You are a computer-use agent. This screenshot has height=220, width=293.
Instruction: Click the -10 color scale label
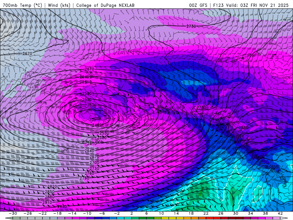click(87, 213)
